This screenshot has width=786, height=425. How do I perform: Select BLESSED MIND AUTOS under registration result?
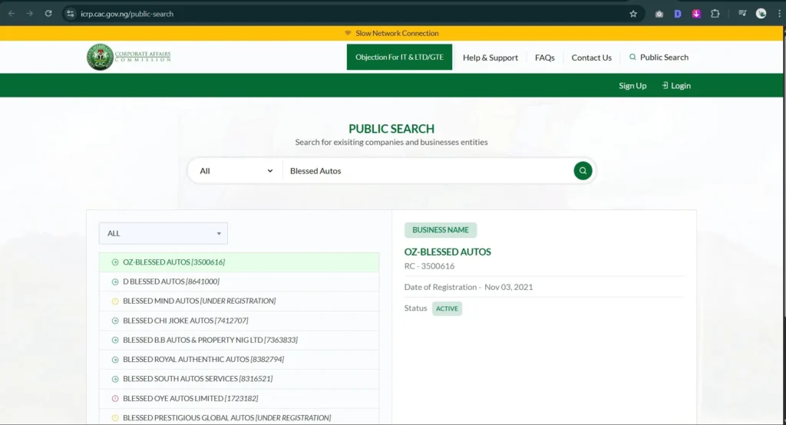(239, 301)
